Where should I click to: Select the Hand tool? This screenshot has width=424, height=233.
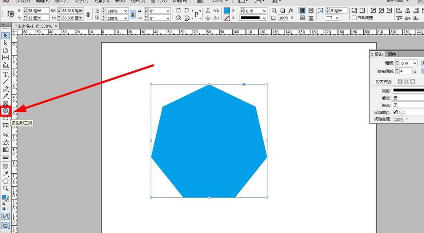pos(6,181)
